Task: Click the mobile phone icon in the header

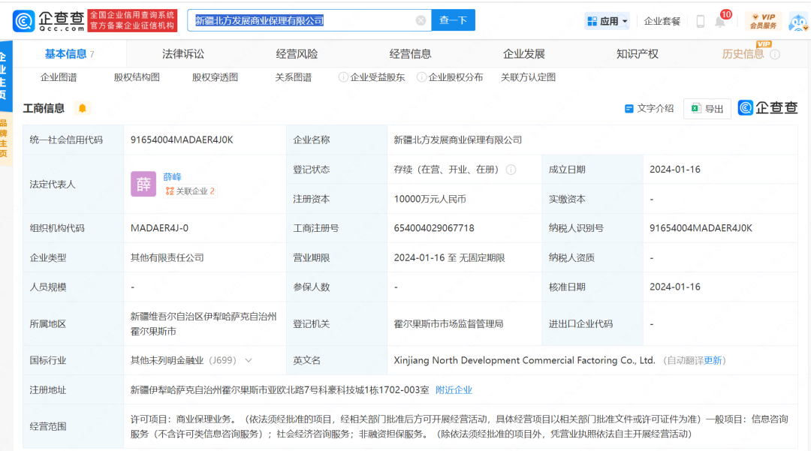Action: point(700,22)
